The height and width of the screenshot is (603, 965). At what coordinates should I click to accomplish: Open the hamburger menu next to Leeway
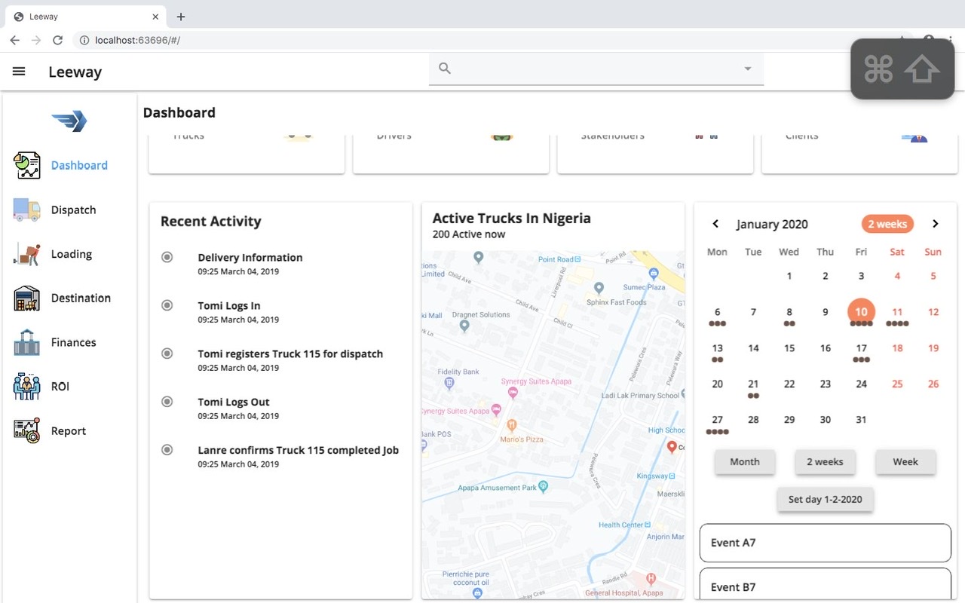point(19,72)
